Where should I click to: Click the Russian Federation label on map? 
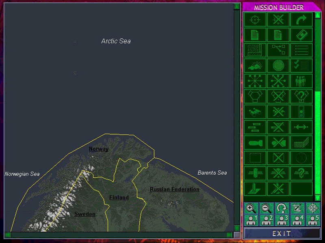174,190
